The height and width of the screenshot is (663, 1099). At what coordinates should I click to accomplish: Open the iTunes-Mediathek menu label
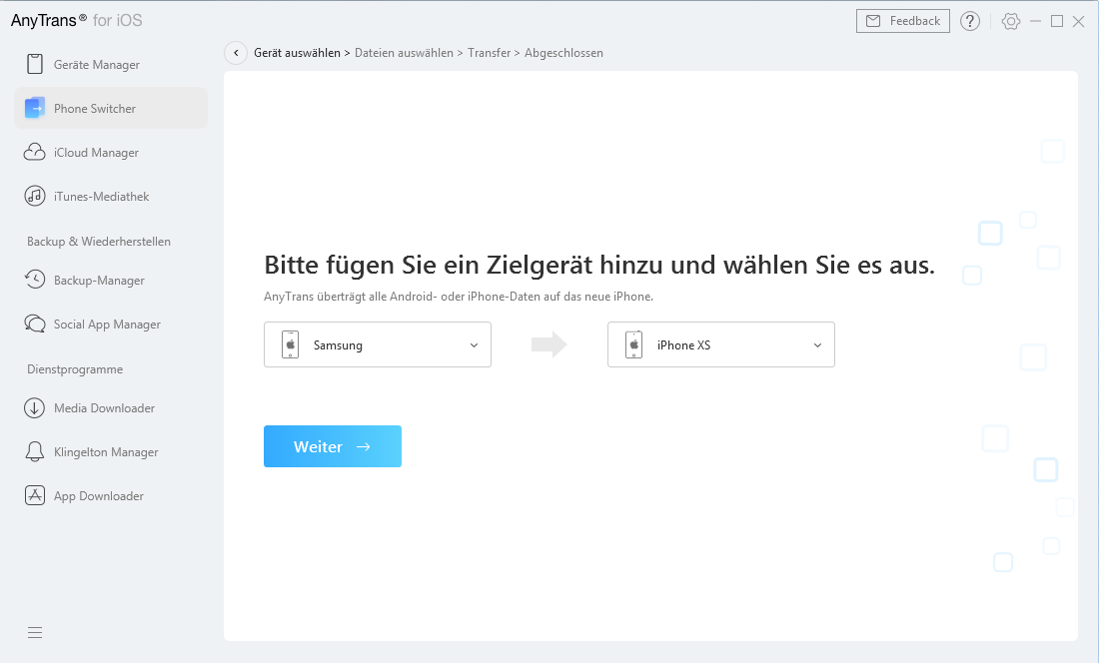[x=102, y=197]
